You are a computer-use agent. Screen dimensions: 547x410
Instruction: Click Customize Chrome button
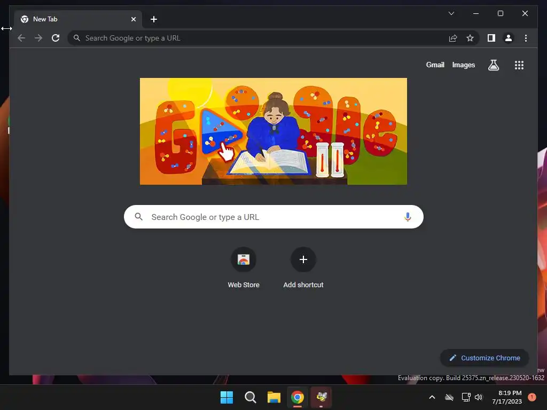point(485,358)
